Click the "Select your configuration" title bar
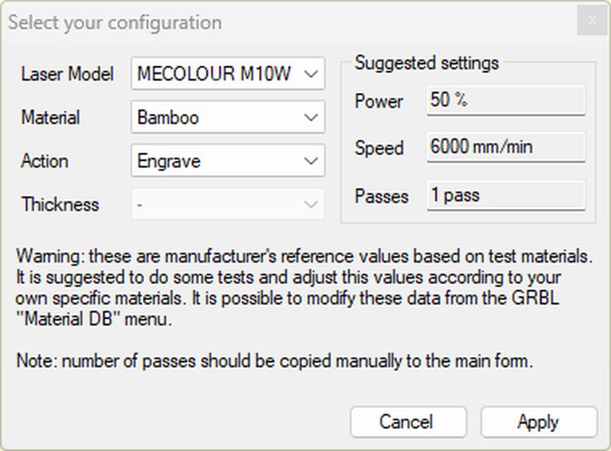 point(115,22)
